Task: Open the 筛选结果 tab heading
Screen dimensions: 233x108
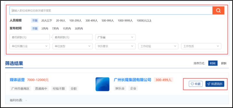Action: [x=14, y=64]
